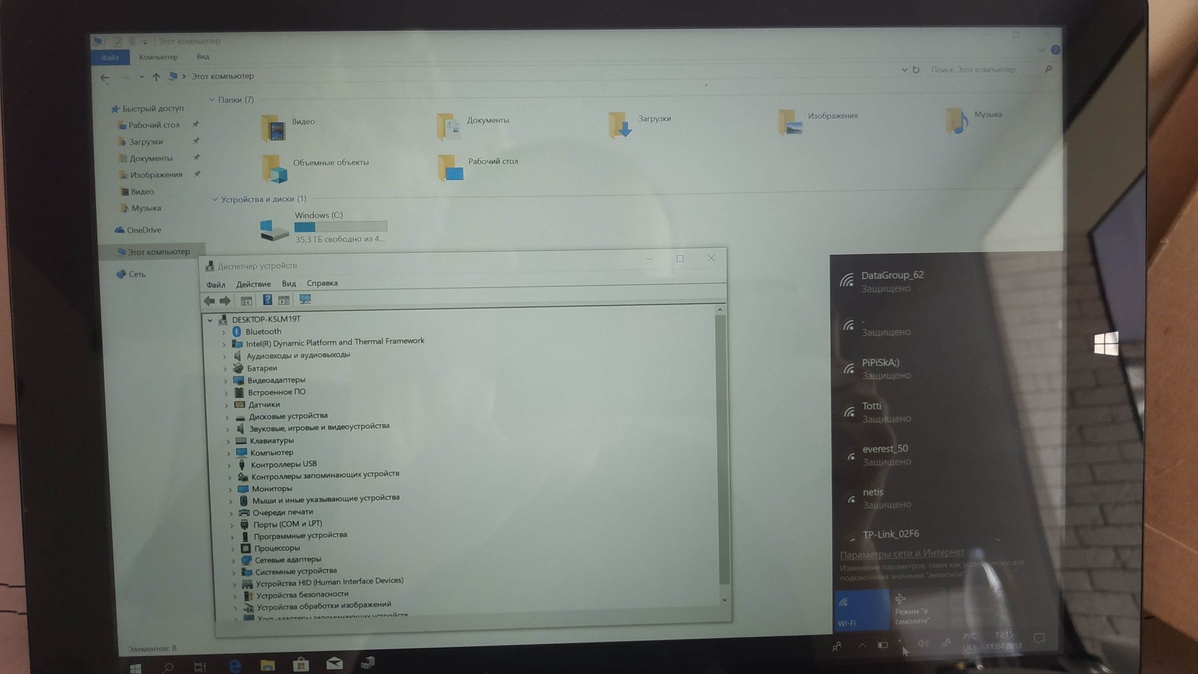The width and height of the screenshot is (1198, 674).
Task: Open taskbar Search magnifier
Action: pos(168,667)
